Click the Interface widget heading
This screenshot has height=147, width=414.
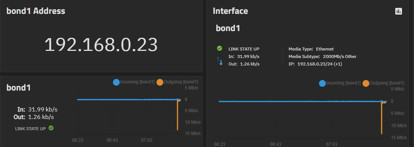pos(230,11)
